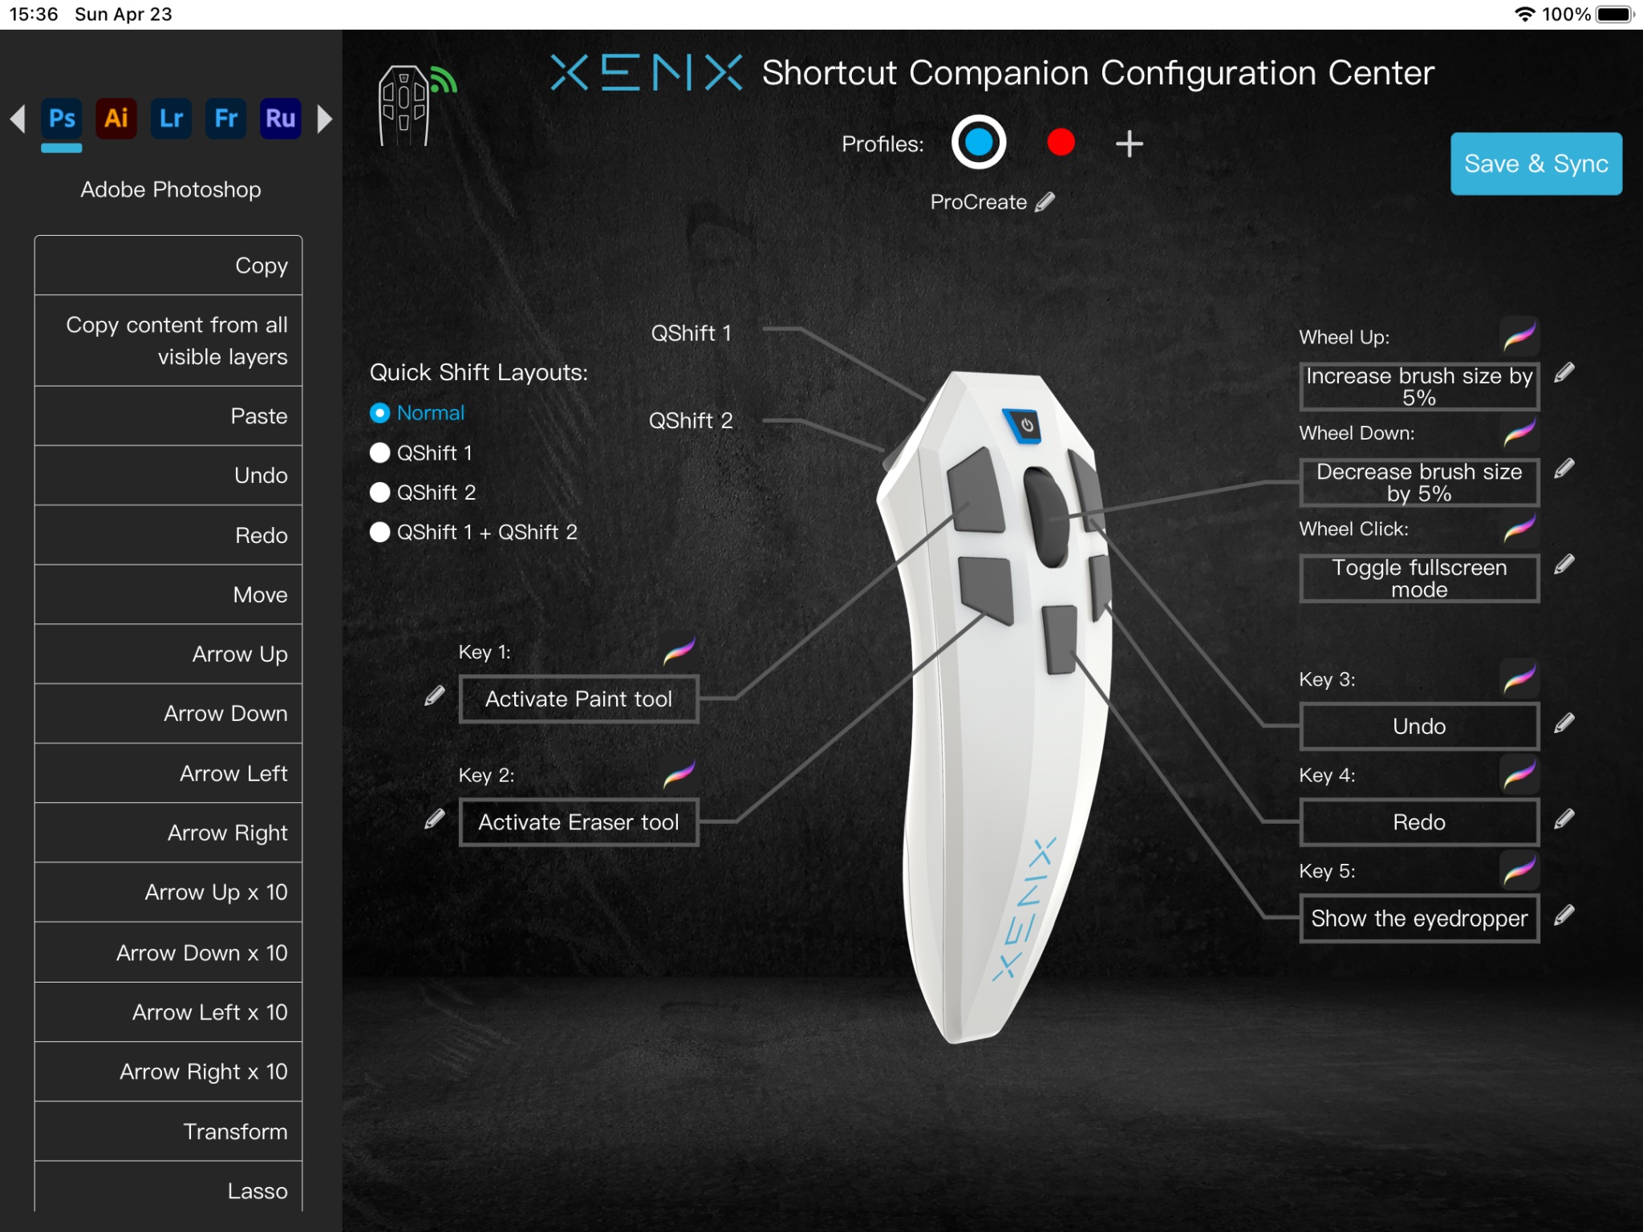
Task: Click Save & Sync button
Action: pyautogui.click(x=1537, y=163)
